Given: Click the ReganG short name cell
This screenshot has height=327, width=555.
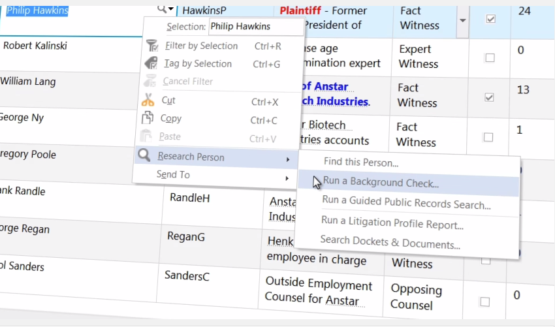Looking at the screenshot, I should pyautogui.click(x=186, y=236).
